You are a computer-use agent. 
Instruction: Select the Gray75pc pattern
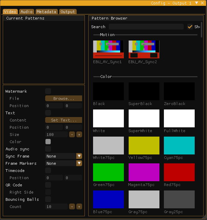tap(144, 199)
